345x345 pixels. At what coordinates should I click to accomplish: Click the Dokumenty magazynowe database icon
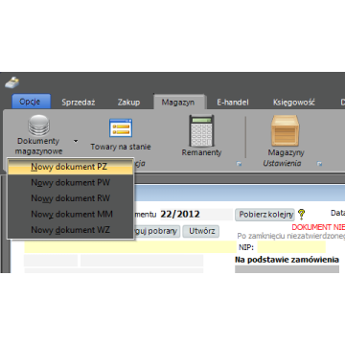[38, 126]
